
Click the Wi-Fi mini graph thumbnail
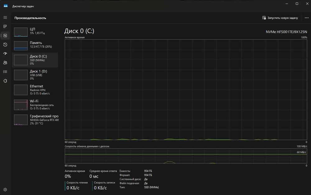click(21, 105)
